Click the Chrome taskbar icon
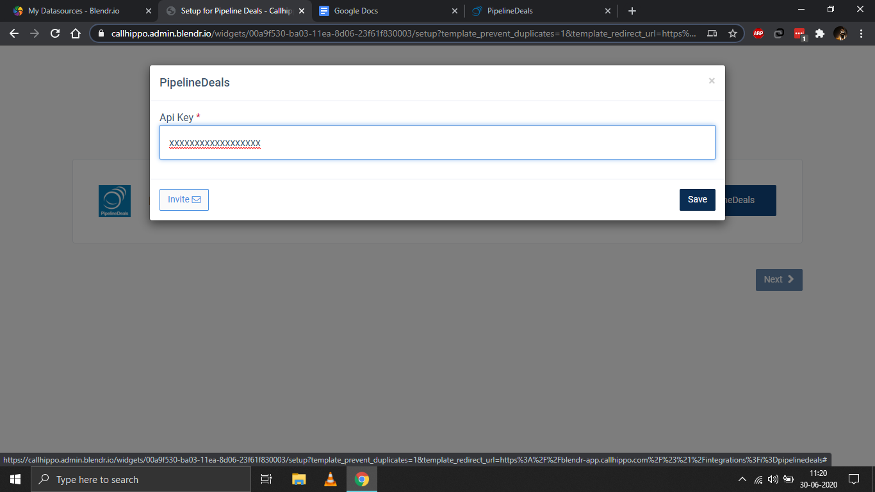The width and height of the screenshot is (875, 492). click(362, 479)
